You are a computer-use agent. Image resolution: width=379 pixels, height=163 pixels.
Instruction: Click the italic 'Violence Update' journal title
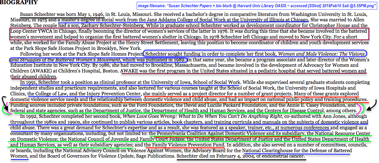click(116, 156)
